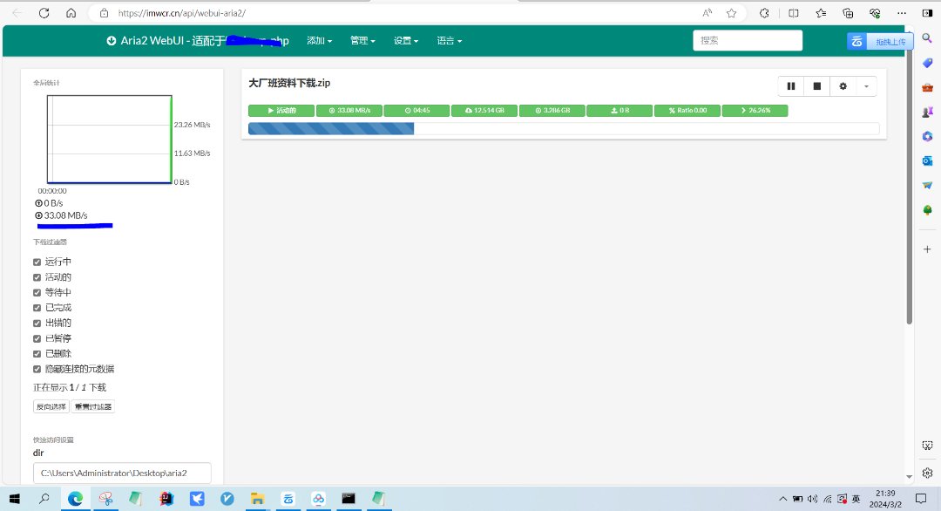Open Microsoft Edge in the taskbar
941x511 pixels.
pyautogui.click(x=75, y=498)
